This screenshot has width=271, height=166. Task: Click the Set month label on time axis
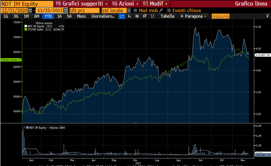tap(200, 160)
